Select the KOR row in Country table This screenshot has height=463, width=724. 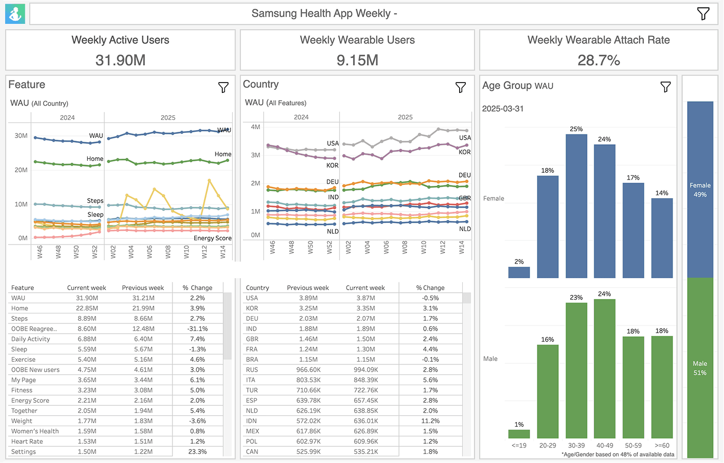click(353, 308)
